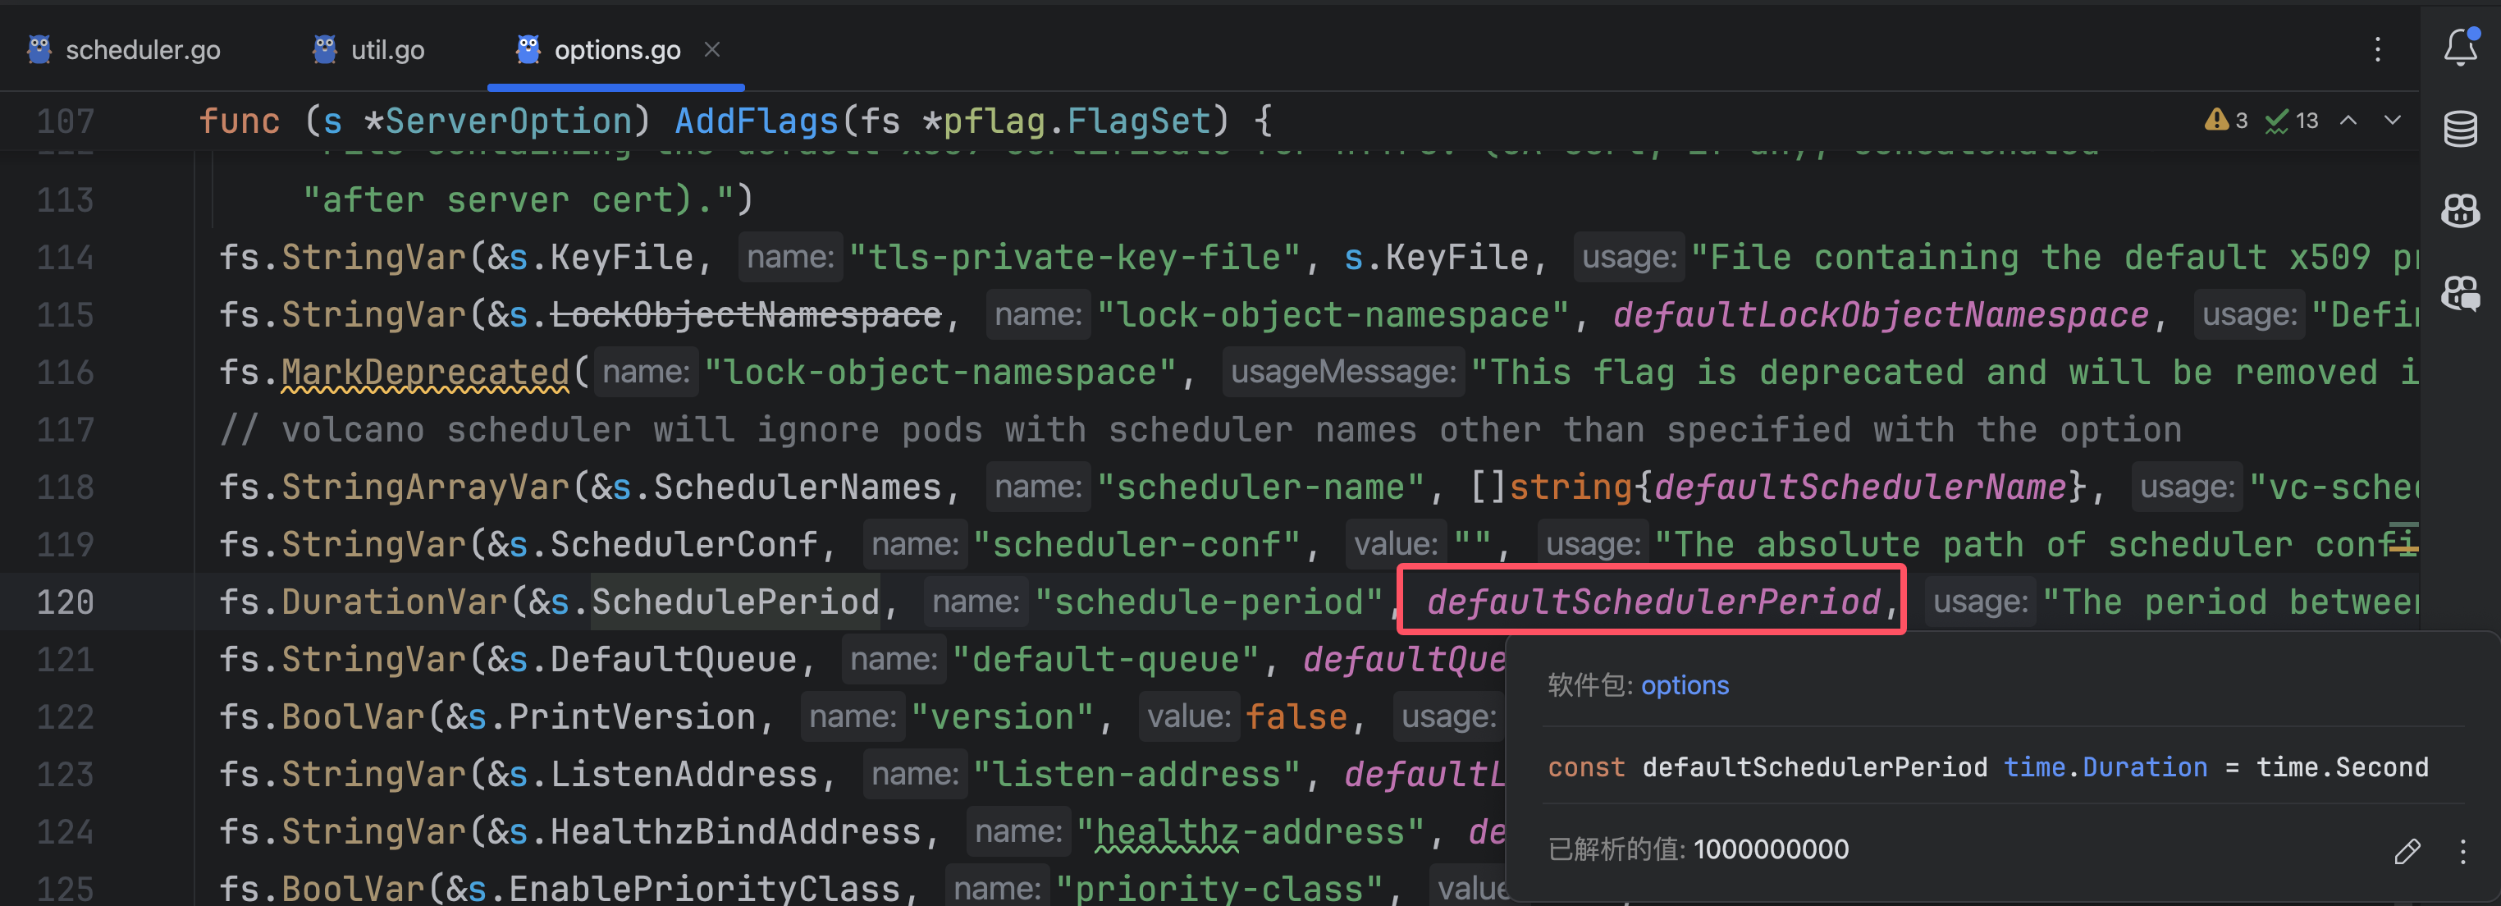The height and width of the screenshot is (906, 2501).
Task: Jump to next highlighted problem arrow
Action: 2392,121
